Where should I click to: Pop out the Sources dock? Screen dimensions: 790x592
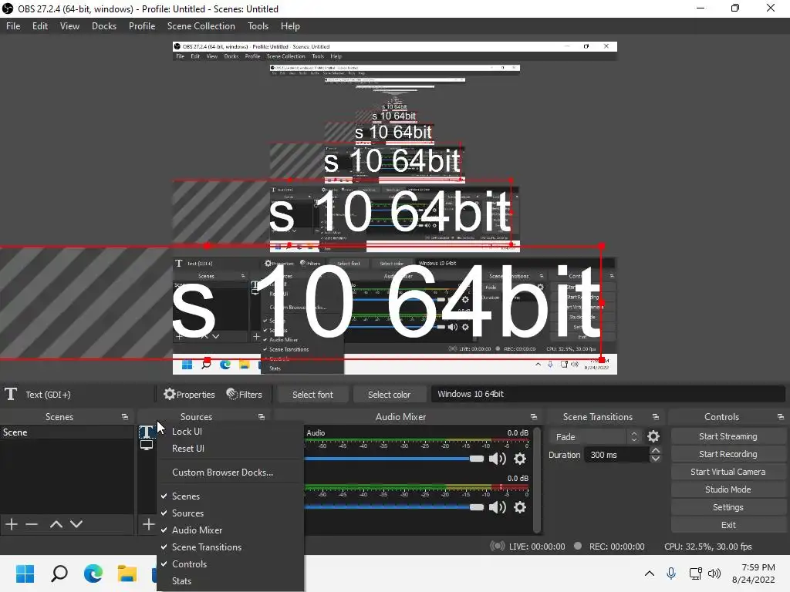pos(262,417)
